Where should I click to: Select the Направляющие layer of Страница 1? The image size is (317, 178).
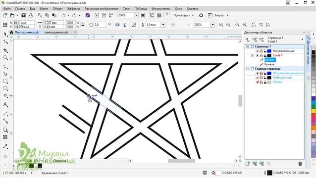(283, 51)
